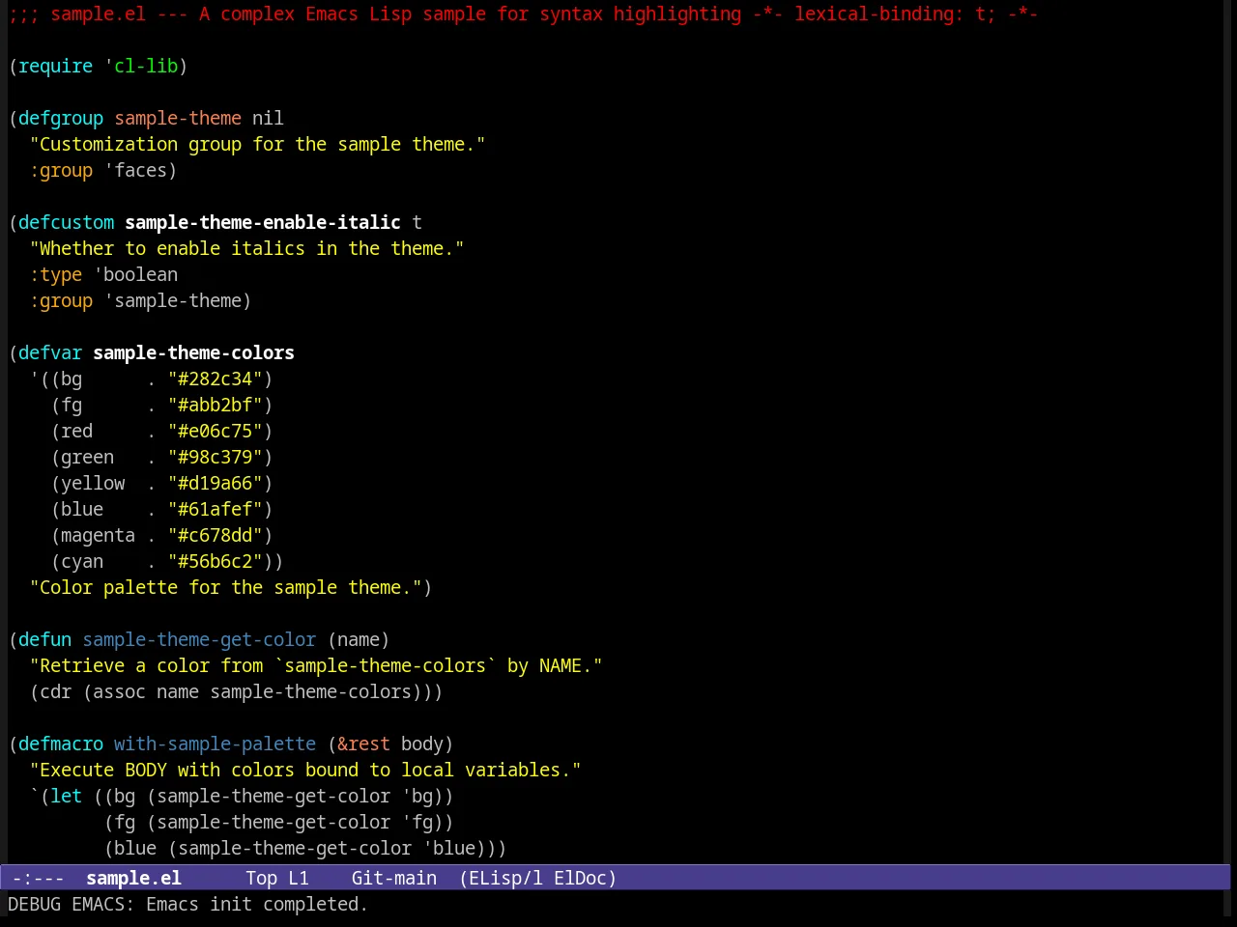Image resolution: width=1237 pixels, height=927 pixels.
Task: Click the "#c678dd" color string
Action: pos(216,535)
